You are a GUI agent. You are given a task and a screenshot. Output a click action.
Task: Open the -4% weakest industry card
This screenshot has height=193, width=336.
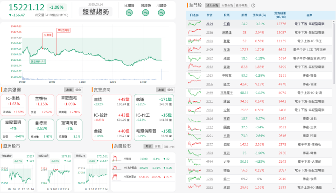(13, 130)
